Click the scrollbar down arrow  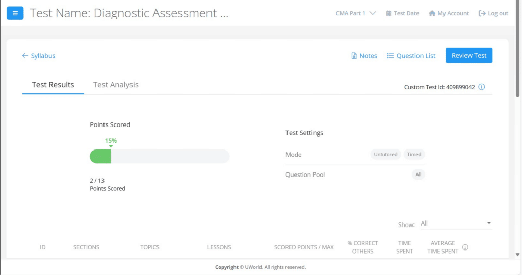click(x=517, y=255)
